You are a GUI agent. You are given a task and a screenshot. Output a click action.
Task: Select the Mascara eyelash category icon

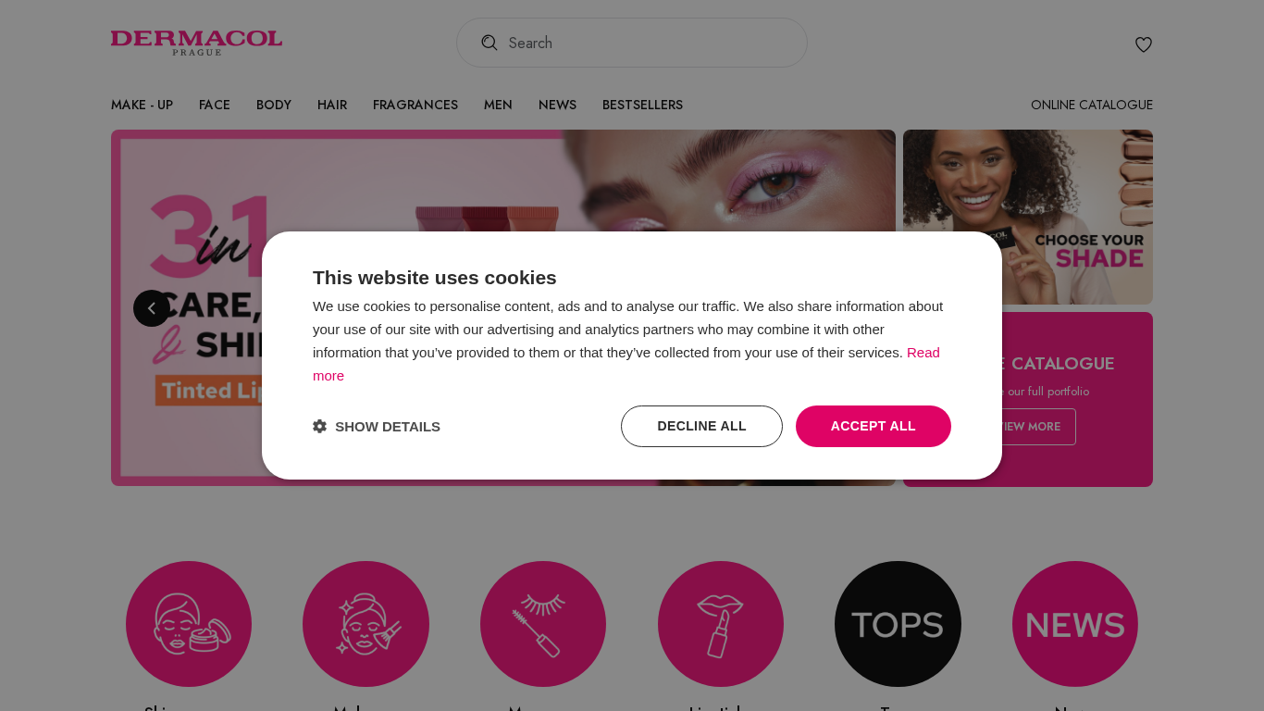[x=543, y=624]
